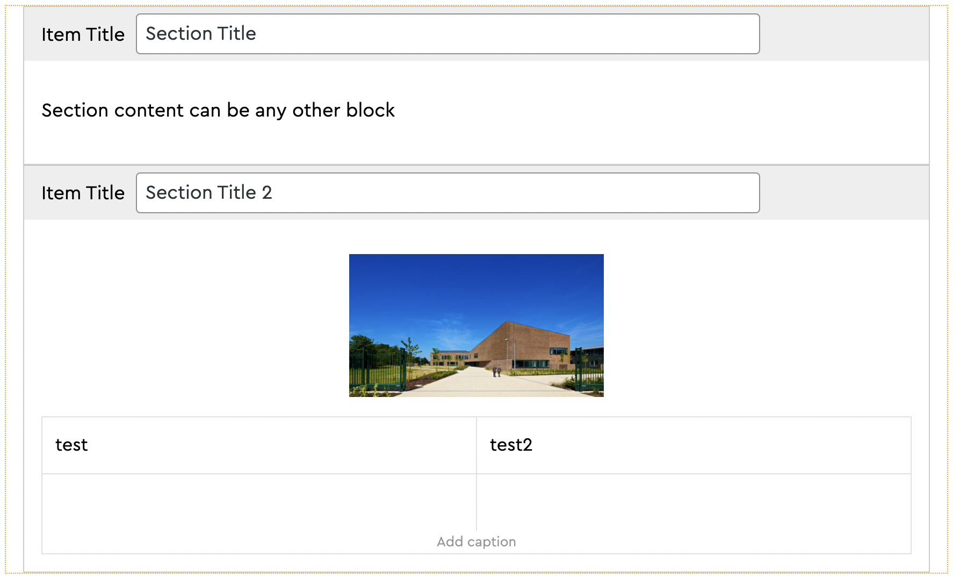This screenshot has width=953, height=578.
Task: Click the table cell containing 'test'
Action: click(x=259, y=445)
